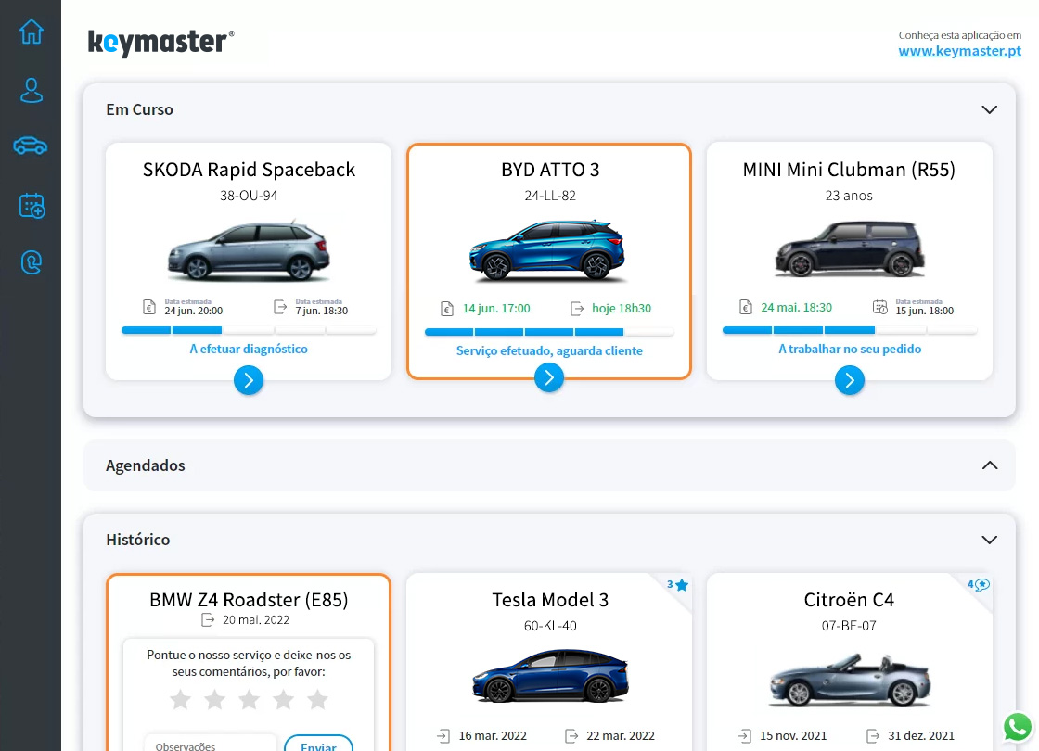Click the 4 rating badge on Citroën card
Image resolution: width=1039 pixels, height=751 pixels.
[x=978, y=585]
